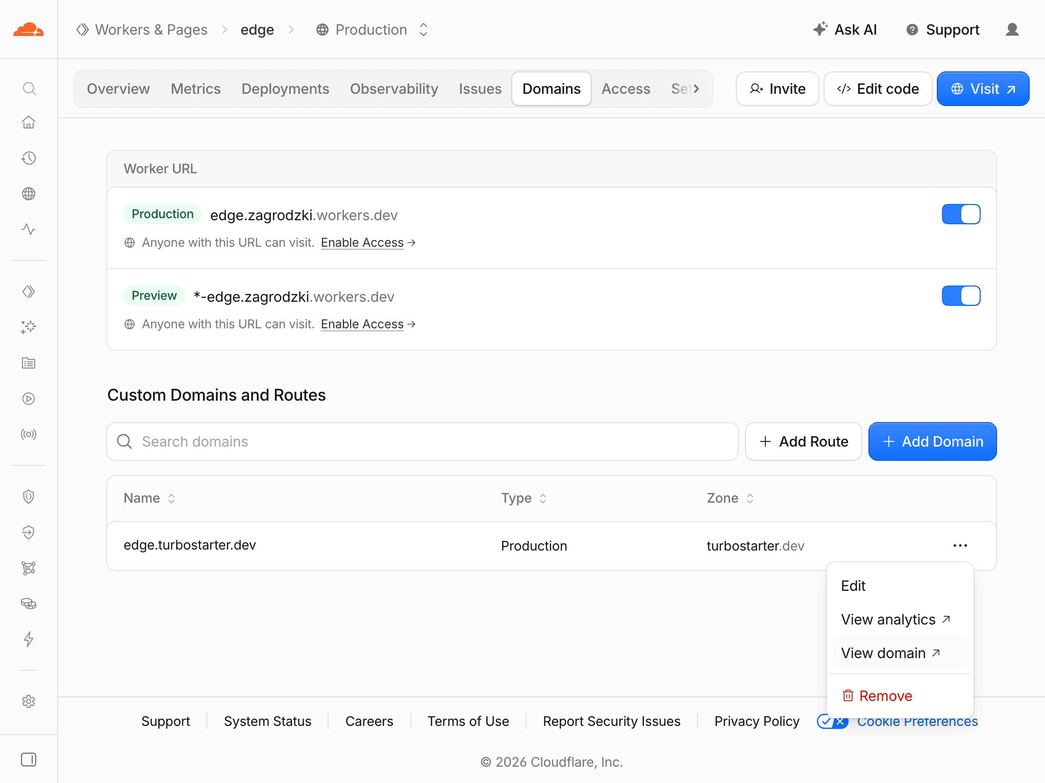This screenshot has height=783, width=1045.
Task: Open the Zero Trust arrow-shield sidebar icon
Action: pos(29,532)
